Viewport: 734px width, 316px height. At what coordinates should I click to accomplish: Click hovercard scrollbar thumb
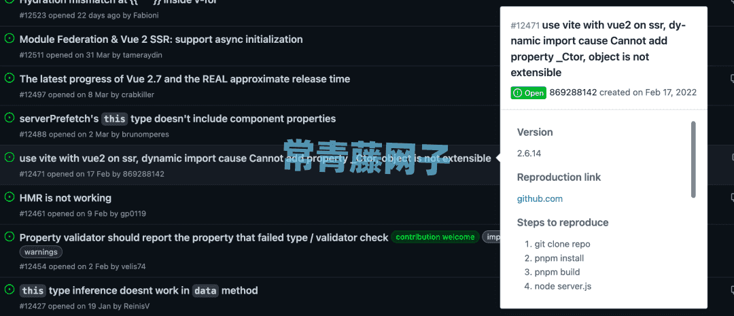coord(693,159)
